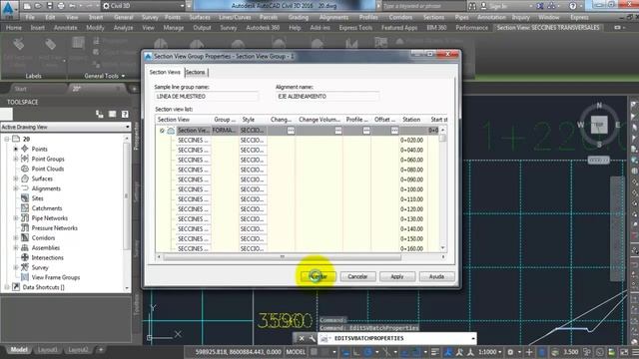Open the Corridors menu in menu bar
The image size is (639, 359).
pos(400,18)
